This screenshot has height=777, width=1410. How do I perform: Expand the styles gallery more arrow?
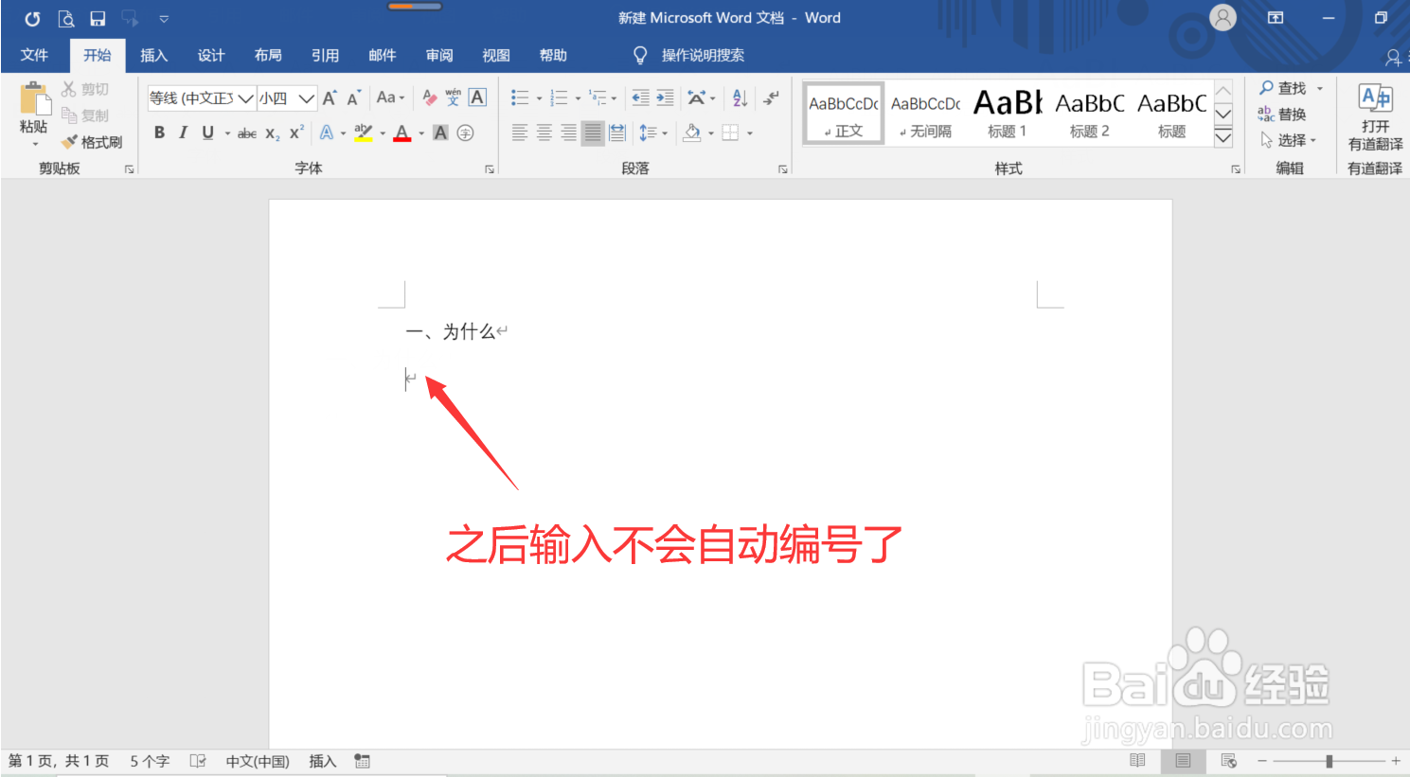1223,138
